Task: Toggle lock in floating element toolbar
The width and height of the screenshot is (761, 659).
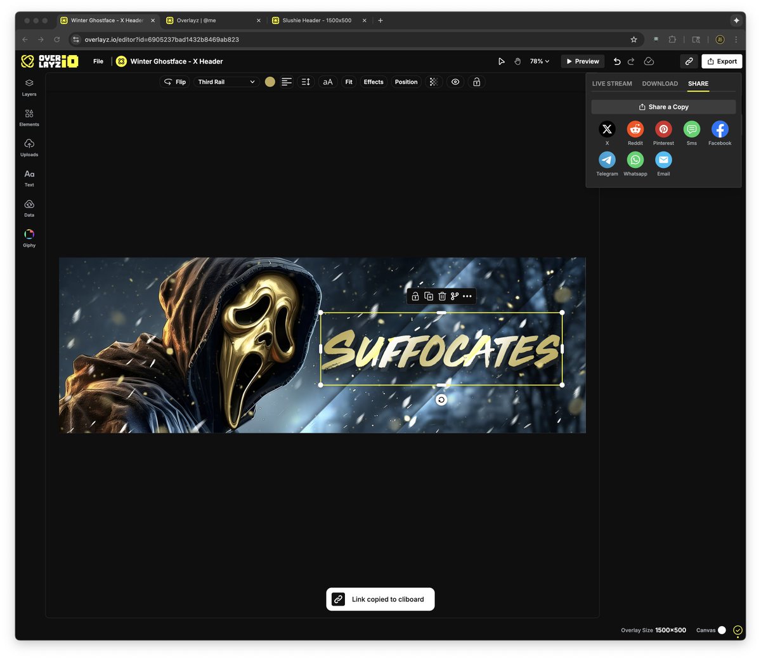Action: [x=415, y=296]
